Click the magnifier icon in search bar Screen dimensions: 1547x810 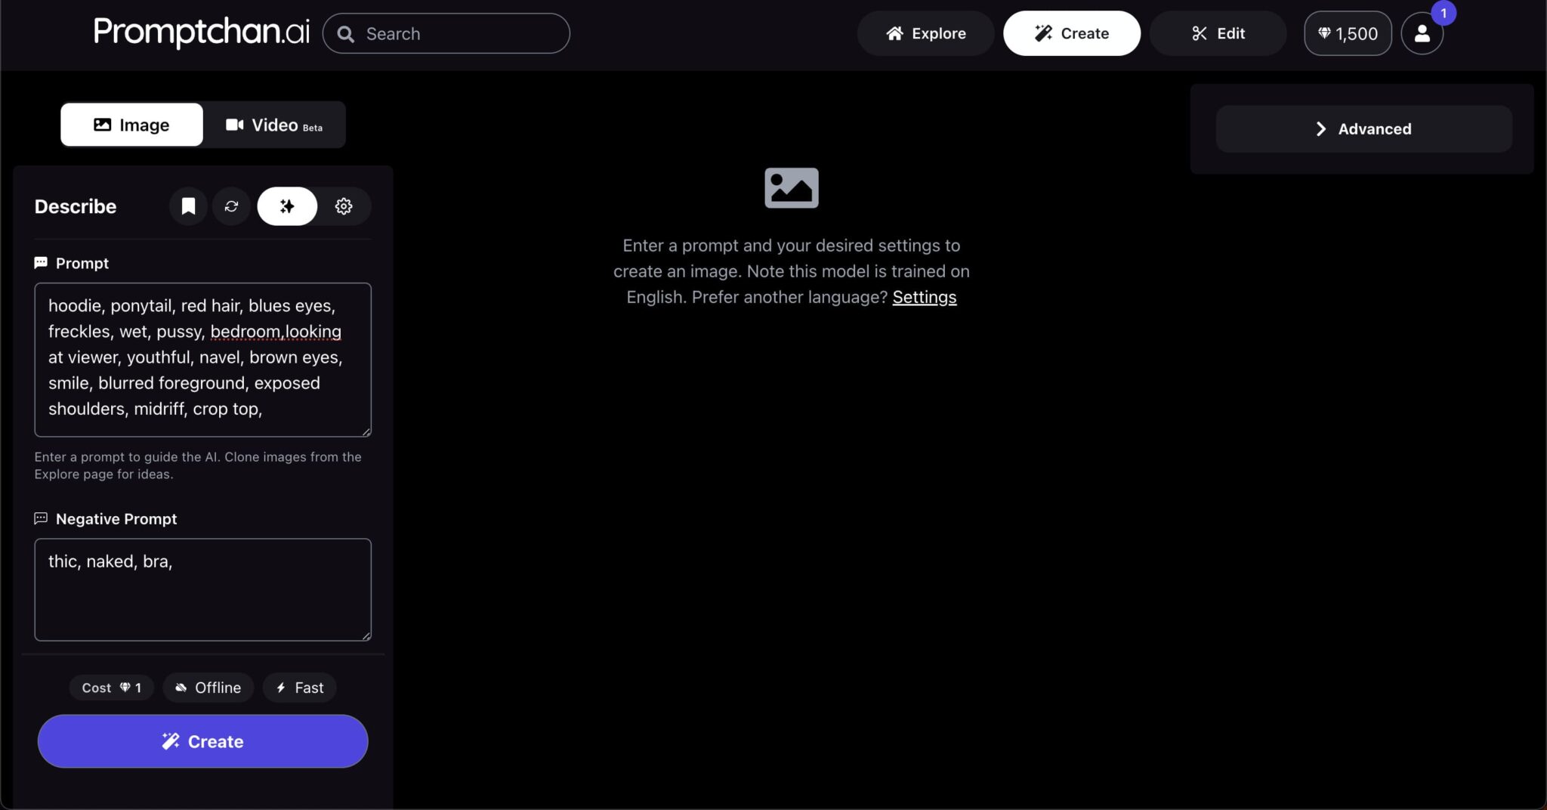click(346, 34)
